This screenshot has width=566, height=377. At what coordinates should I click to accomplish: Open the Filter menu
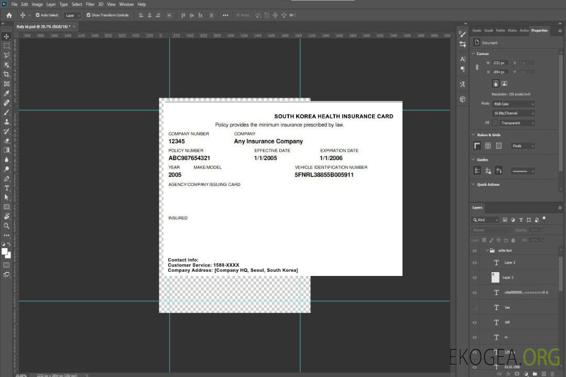click(x=90, y=4)
